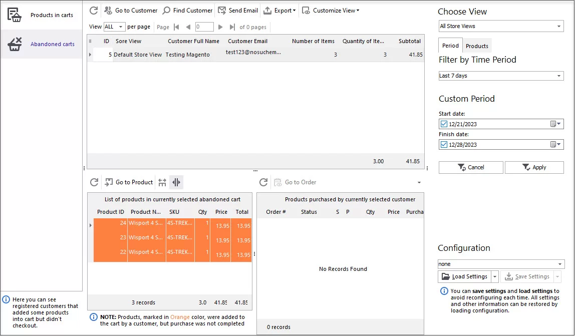Open the Products in carts section

pos(41,15)
